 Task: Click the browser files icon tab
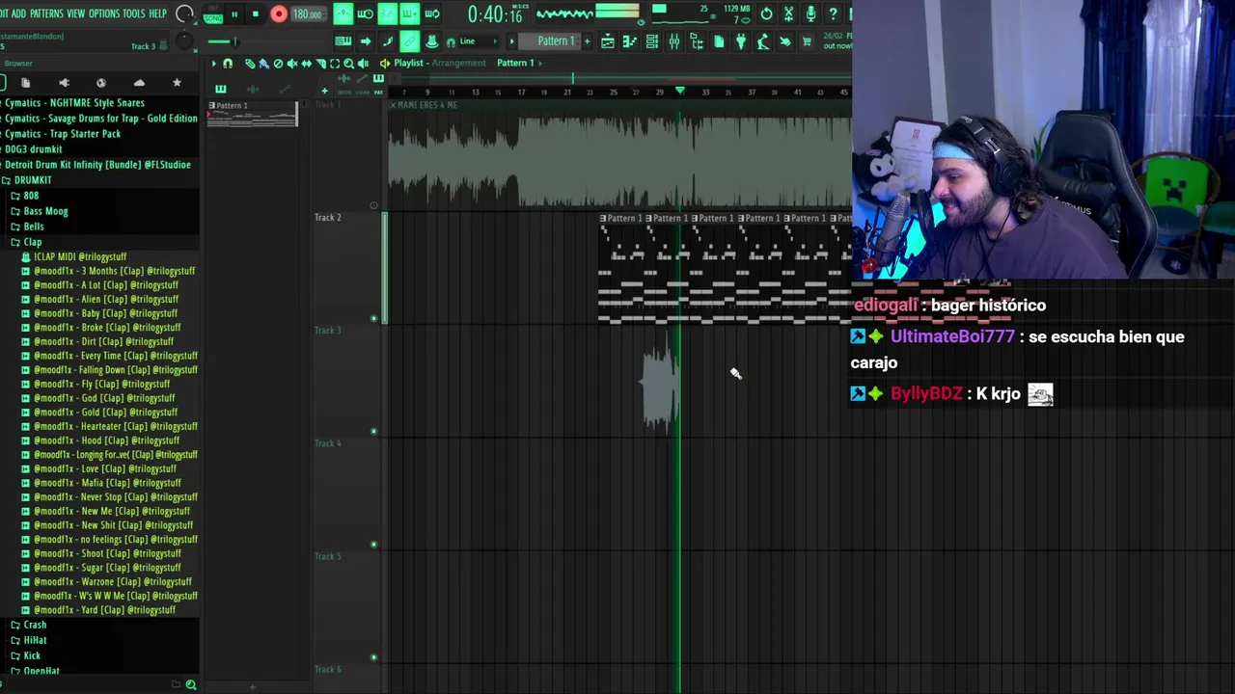[26, 83]
